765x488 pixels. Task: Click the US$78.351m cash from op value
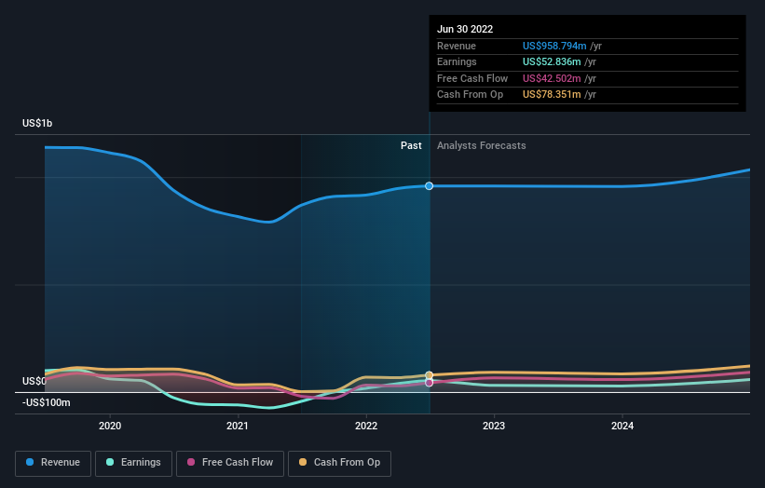[552, 95]
